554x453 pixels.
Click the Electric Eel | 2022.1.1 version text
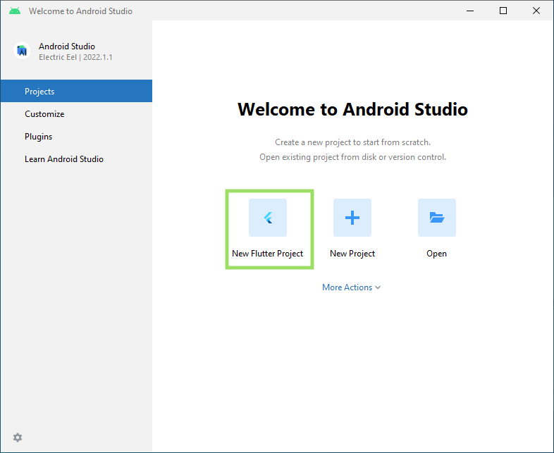pos(75,57)
